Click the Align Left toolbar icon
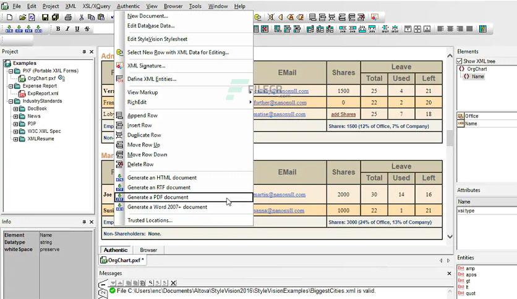 pos(440,29)
